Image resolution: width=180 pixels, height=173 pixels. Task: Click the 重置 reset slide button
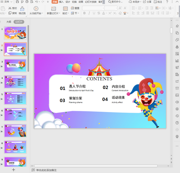(x=75, y=8)
